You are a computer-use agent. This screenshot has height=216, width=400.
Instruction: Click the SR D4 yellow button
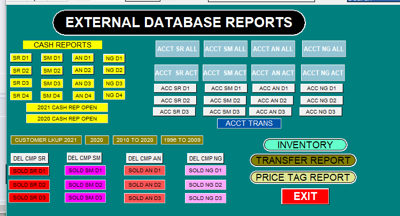point(21,96)
